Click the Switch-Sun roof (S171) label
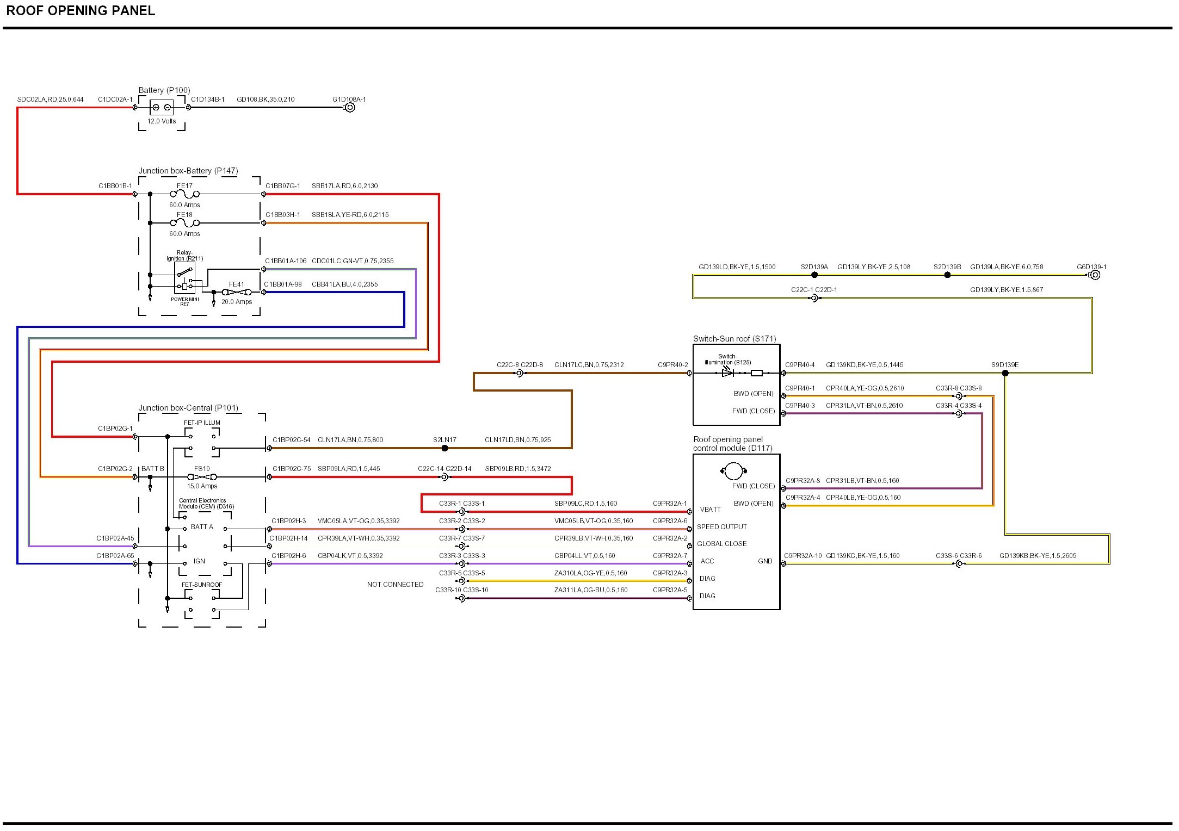 (x=734, y=339)
